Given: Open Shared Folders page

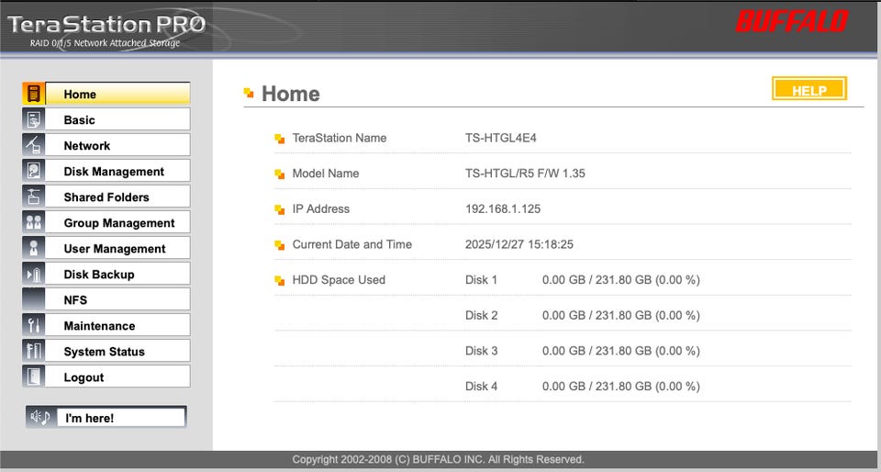Looking at the screenshot, I should (x=117, y=197).
